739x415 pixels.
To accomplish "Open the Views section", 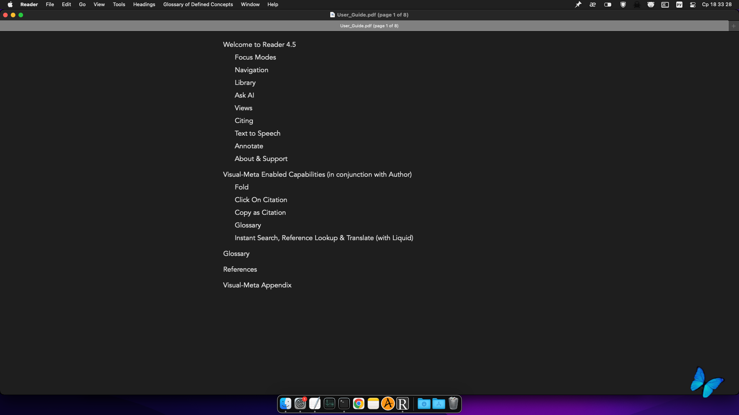I will [x=244, y=108].
